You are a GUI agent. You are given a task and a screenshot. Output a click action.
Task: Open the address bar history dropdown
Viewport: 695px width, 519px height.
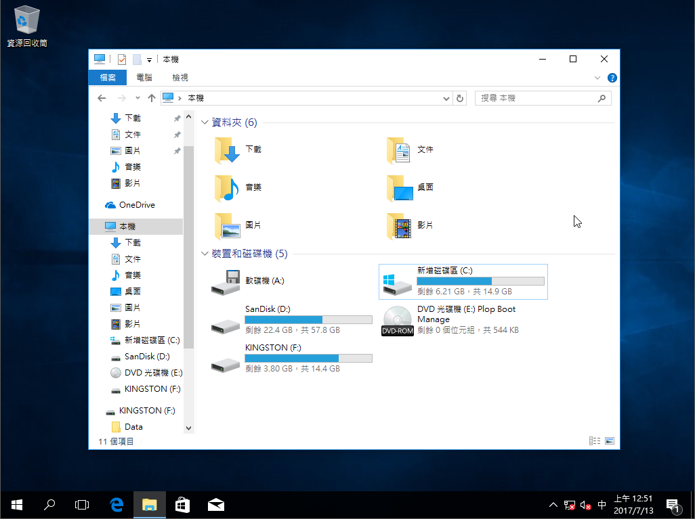tap(446, 98)
